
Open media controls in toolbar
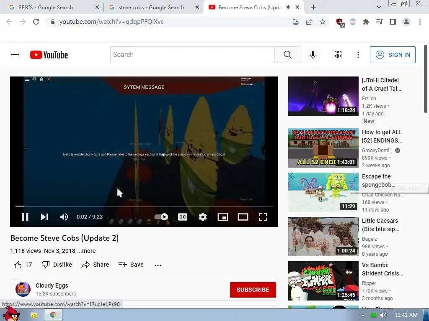tap(380, 22)
